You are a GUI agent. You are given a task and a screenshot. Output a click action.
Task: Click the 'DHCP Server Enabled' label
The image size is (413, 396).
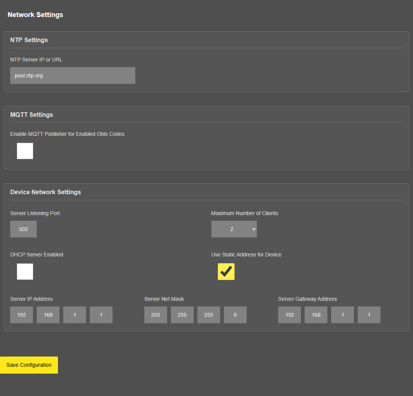37,255
